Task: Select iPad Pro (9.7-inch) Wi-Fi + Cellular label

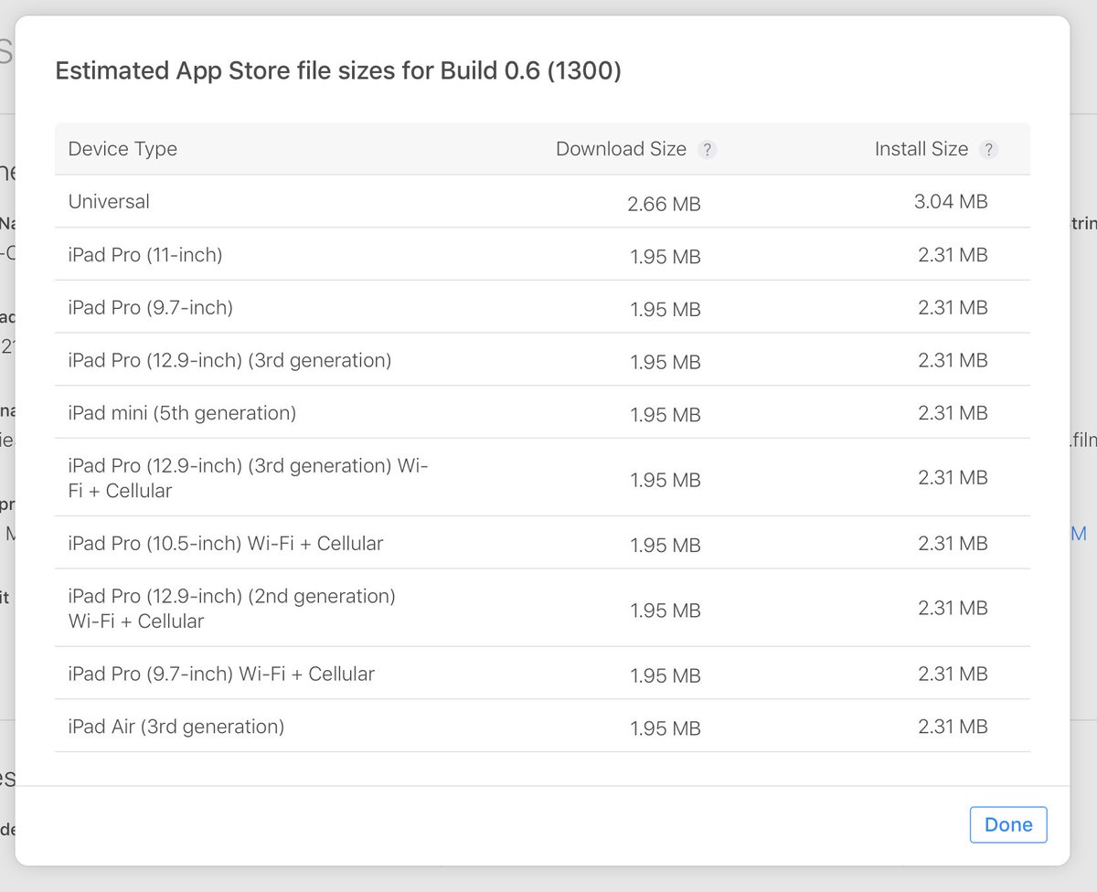Action: [221, 674]
